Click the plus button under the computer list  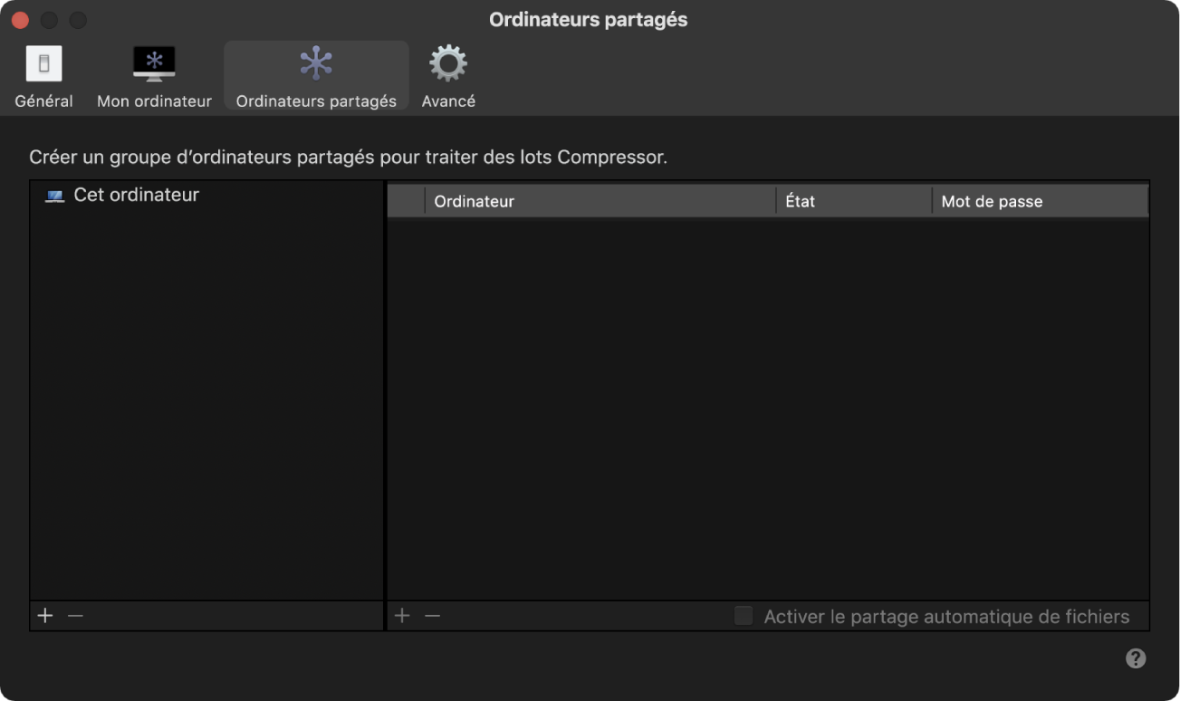[x=402, y=615]
